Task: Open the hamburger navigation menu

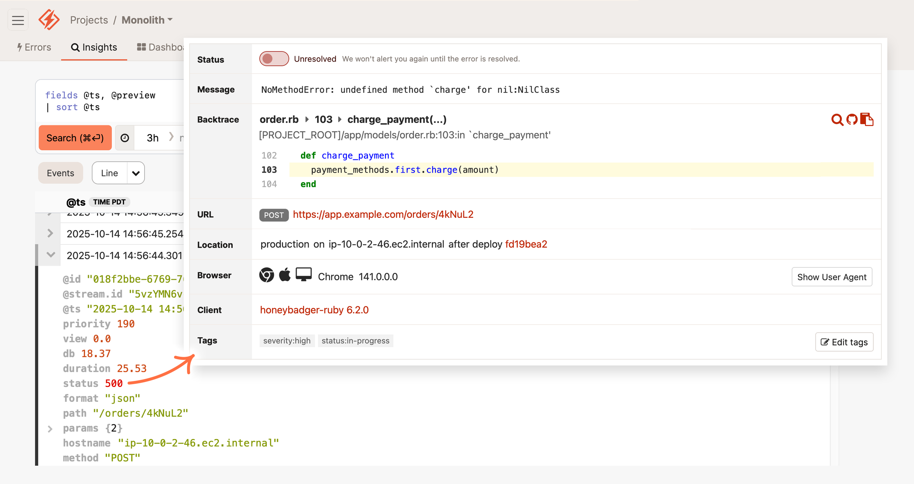Action: tap(18, 20)
